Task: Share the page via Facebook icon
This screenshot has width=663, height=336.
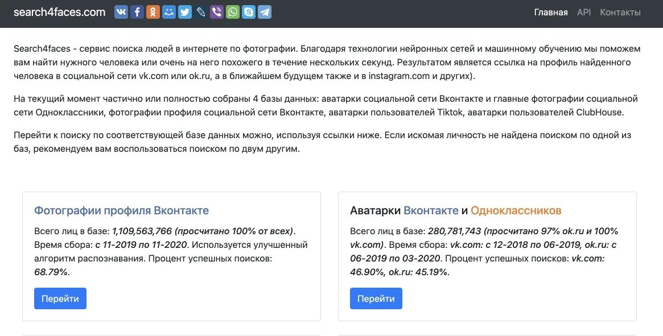Action: click(x=137, y=12)
